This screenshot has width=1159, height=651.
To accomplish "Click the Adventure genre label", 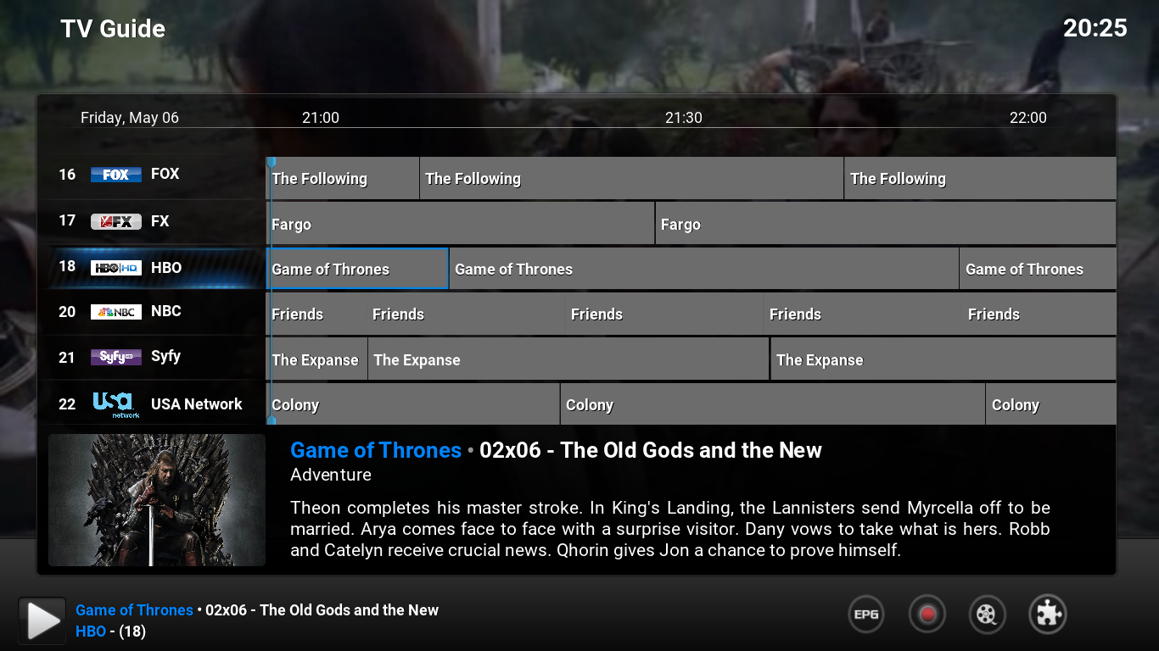I will [x=331, y=475].
